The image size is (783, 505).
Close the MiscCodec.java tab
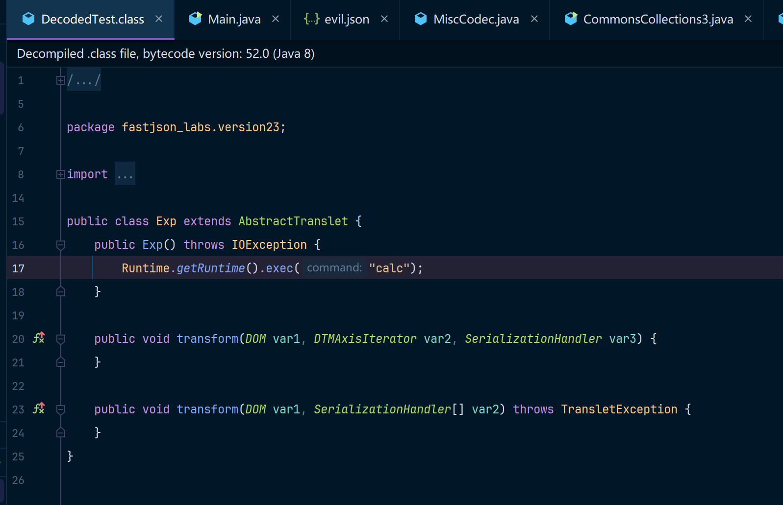[x=534, y=19]
